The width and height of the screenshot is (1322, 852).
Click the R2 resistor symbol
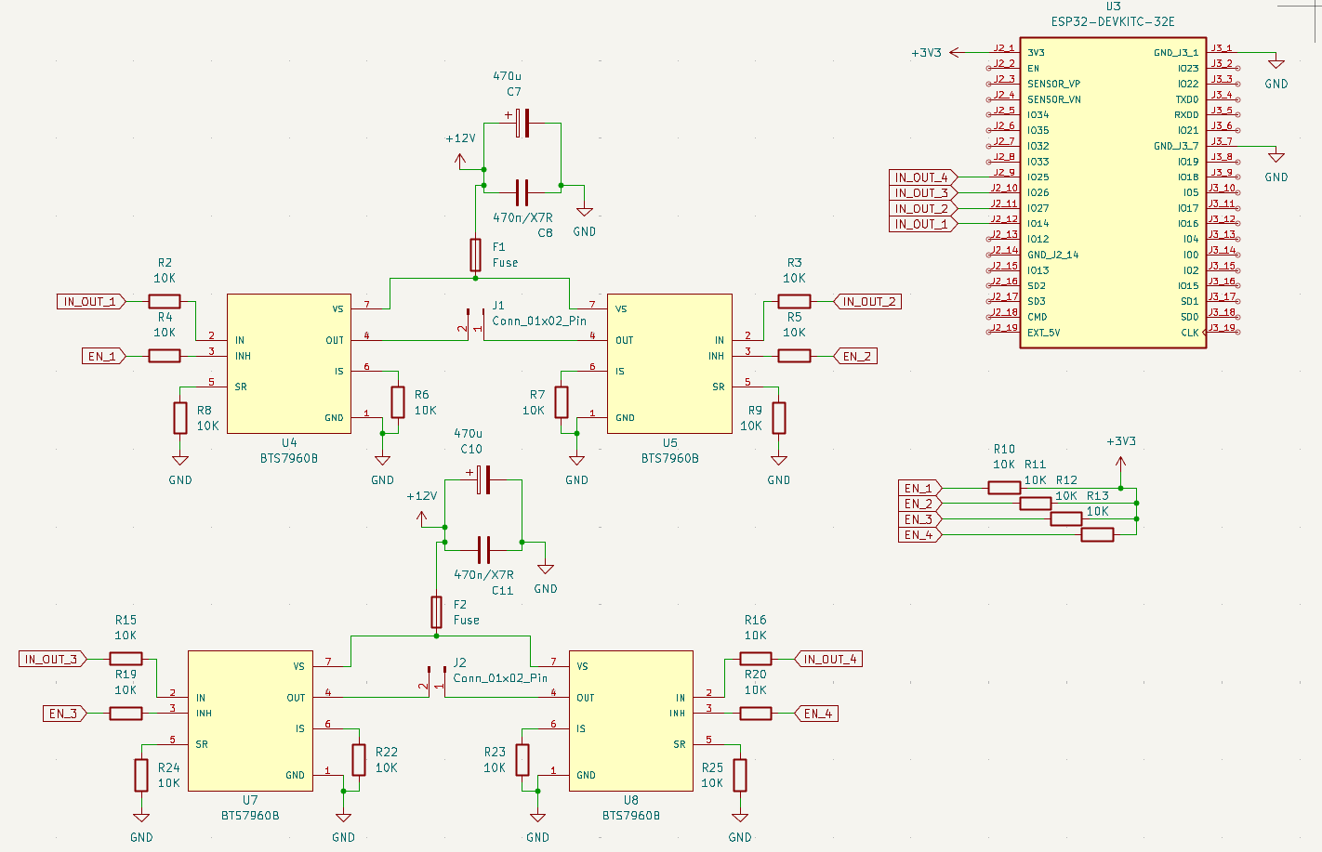click(165, 301)
